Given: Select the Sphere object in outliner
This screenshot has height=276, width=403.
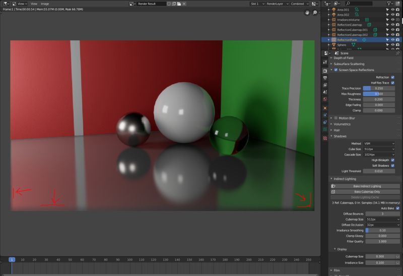Looking at the screenshot, I should point(342,45).
